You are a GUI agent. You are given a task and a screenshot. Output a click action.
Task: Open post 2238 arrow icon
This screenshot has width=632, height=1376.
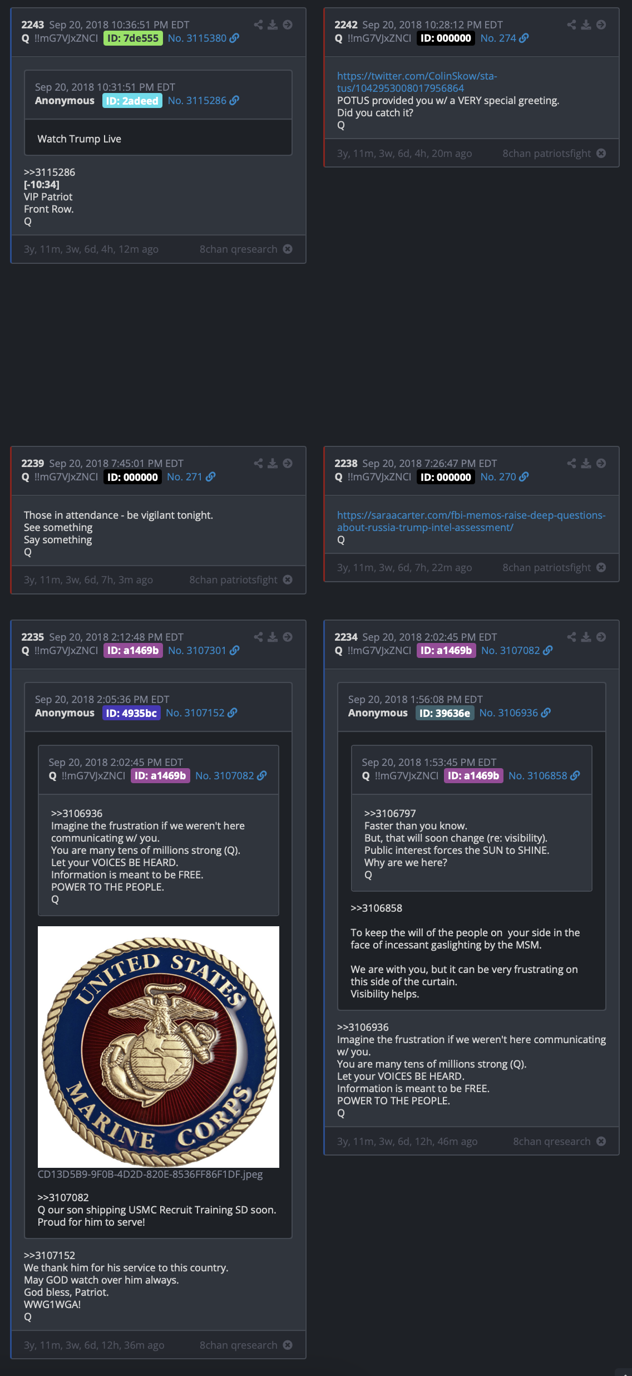tap(601, 463)
